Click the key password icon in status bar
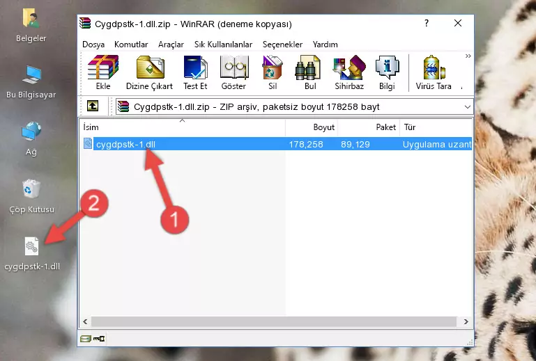Viewport: 536px width, 361px height. pos(99,339)
